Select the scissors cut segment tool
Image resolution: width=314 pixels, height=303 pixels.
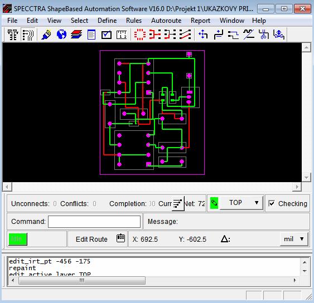pos(264,35)
